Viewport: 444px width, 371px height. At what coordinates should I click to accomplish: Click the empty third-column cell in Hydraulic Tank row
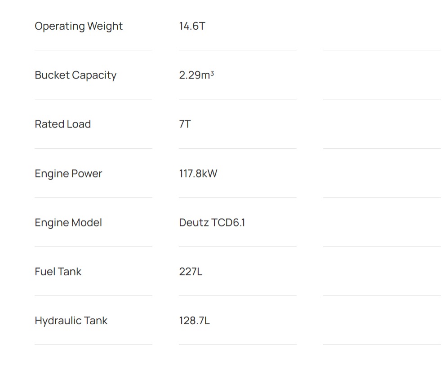pos(382,321)
